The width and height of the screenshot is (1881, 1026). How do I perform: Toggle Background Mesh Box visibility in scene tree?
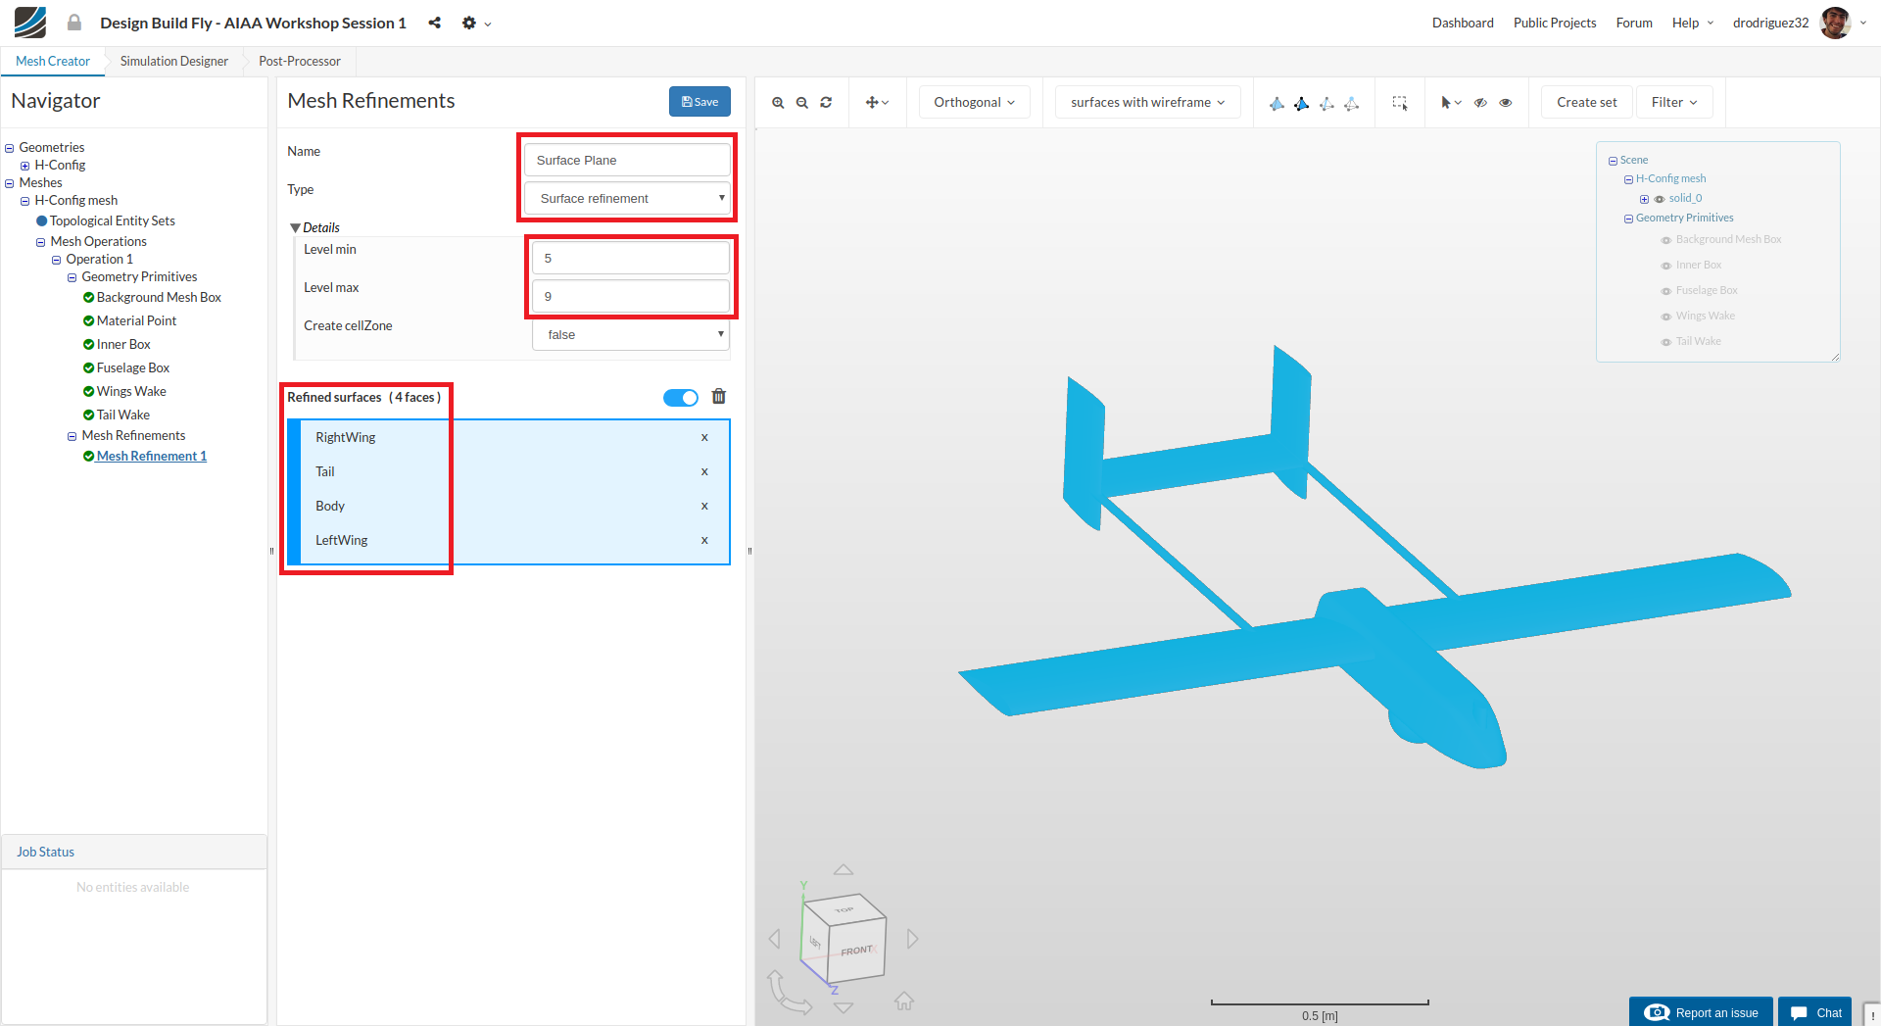pos(1665,240)
